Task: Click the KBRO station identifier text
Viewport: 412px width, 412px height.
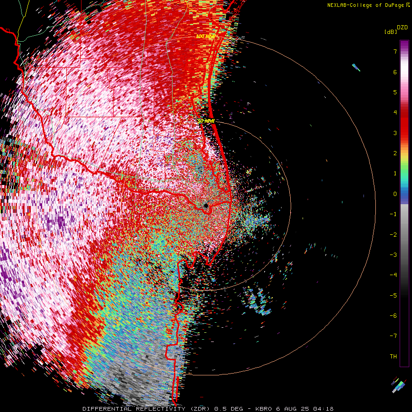Action: [264, 409]
